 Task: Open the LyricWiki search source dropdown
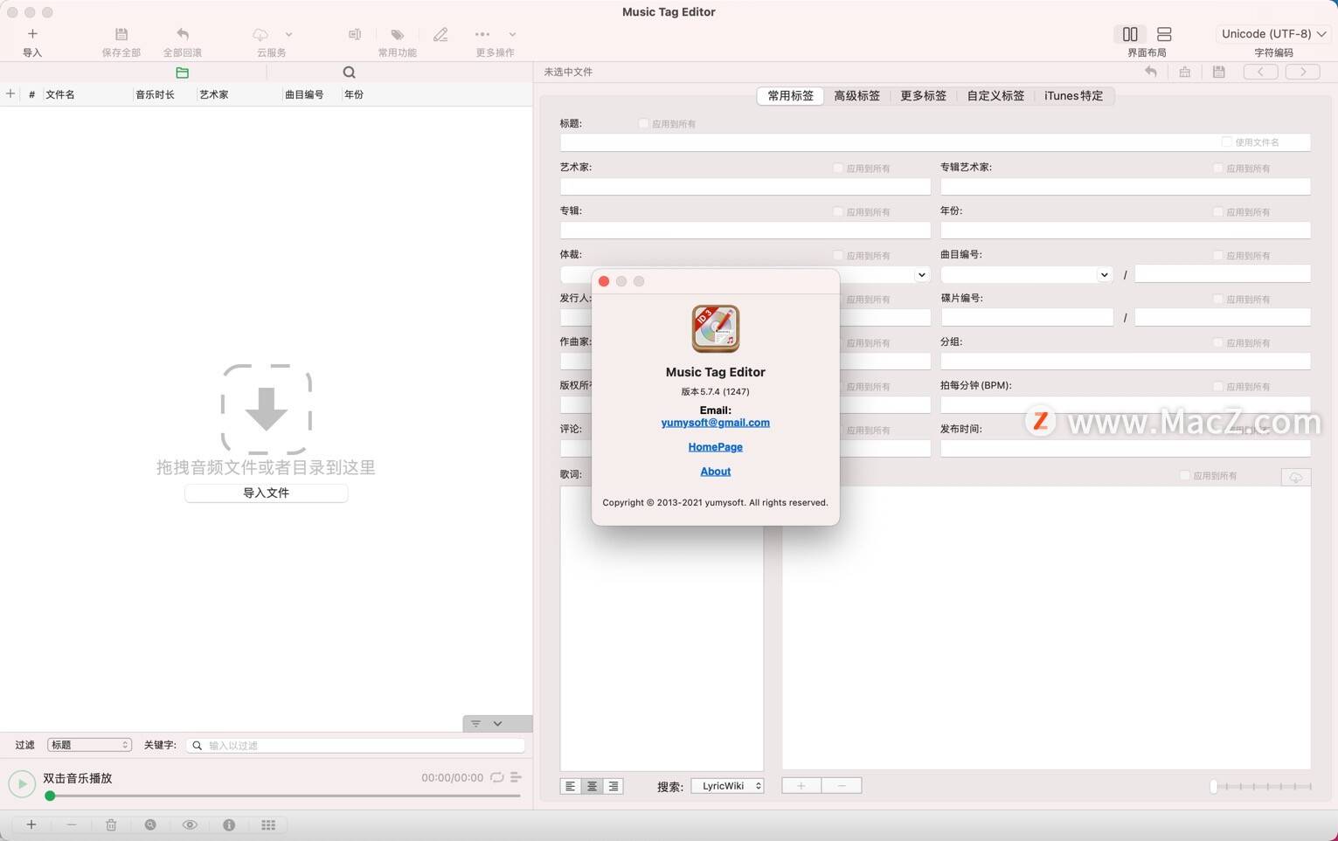727,786
